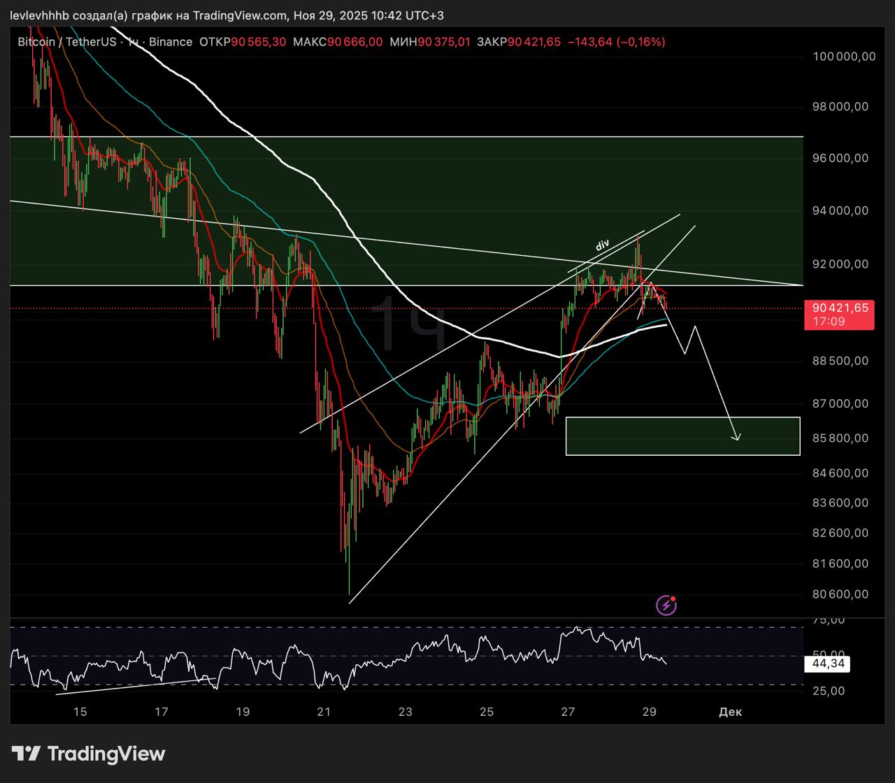
Task: Click the 96 000,00 price axis label
Action: 841,158
